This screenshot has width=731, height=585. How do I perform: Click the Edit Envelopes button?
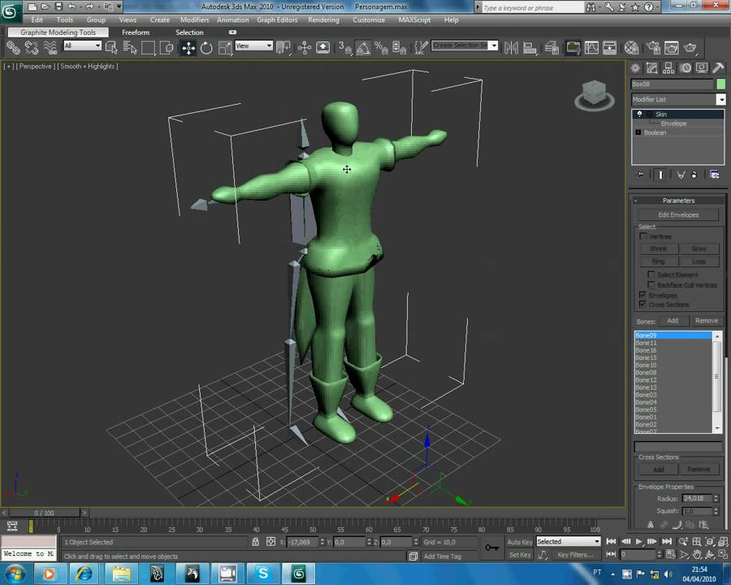coord(679,214)
